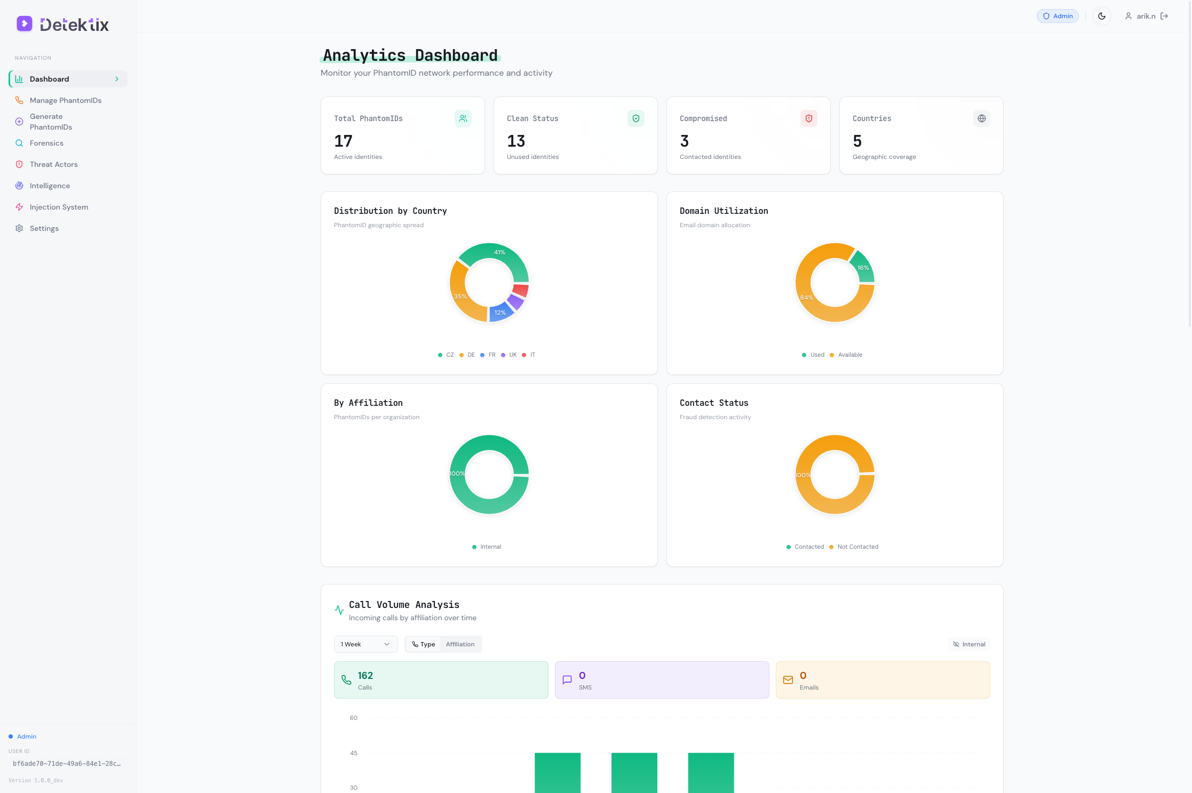Image resolution: width=1192 pixels, height=793 pixels.
Task: Open Manage PhantomIDs from navigation
Action: point(66,100)
